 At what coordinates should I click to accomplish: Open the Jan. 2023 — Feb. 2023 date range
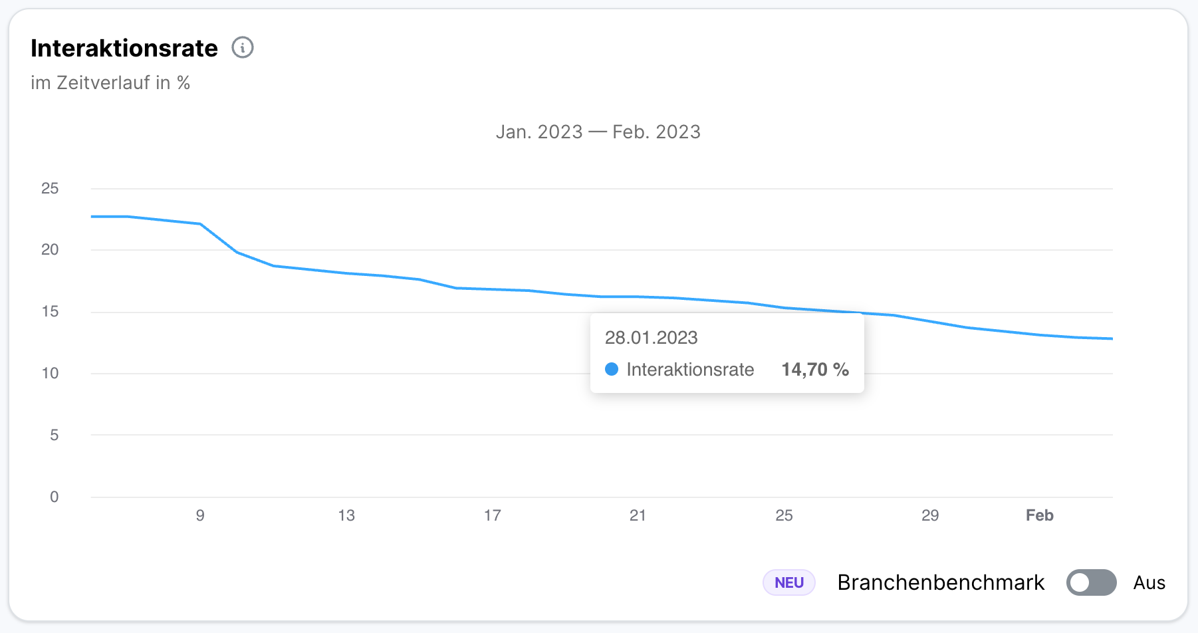pyautogui.click(x=598, y=132)
